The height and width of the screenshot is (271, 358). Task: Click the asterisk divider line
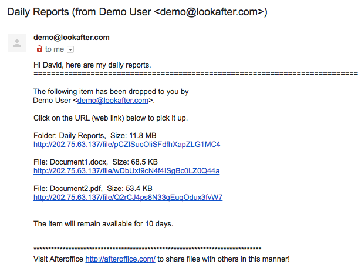tap(147, 250)
